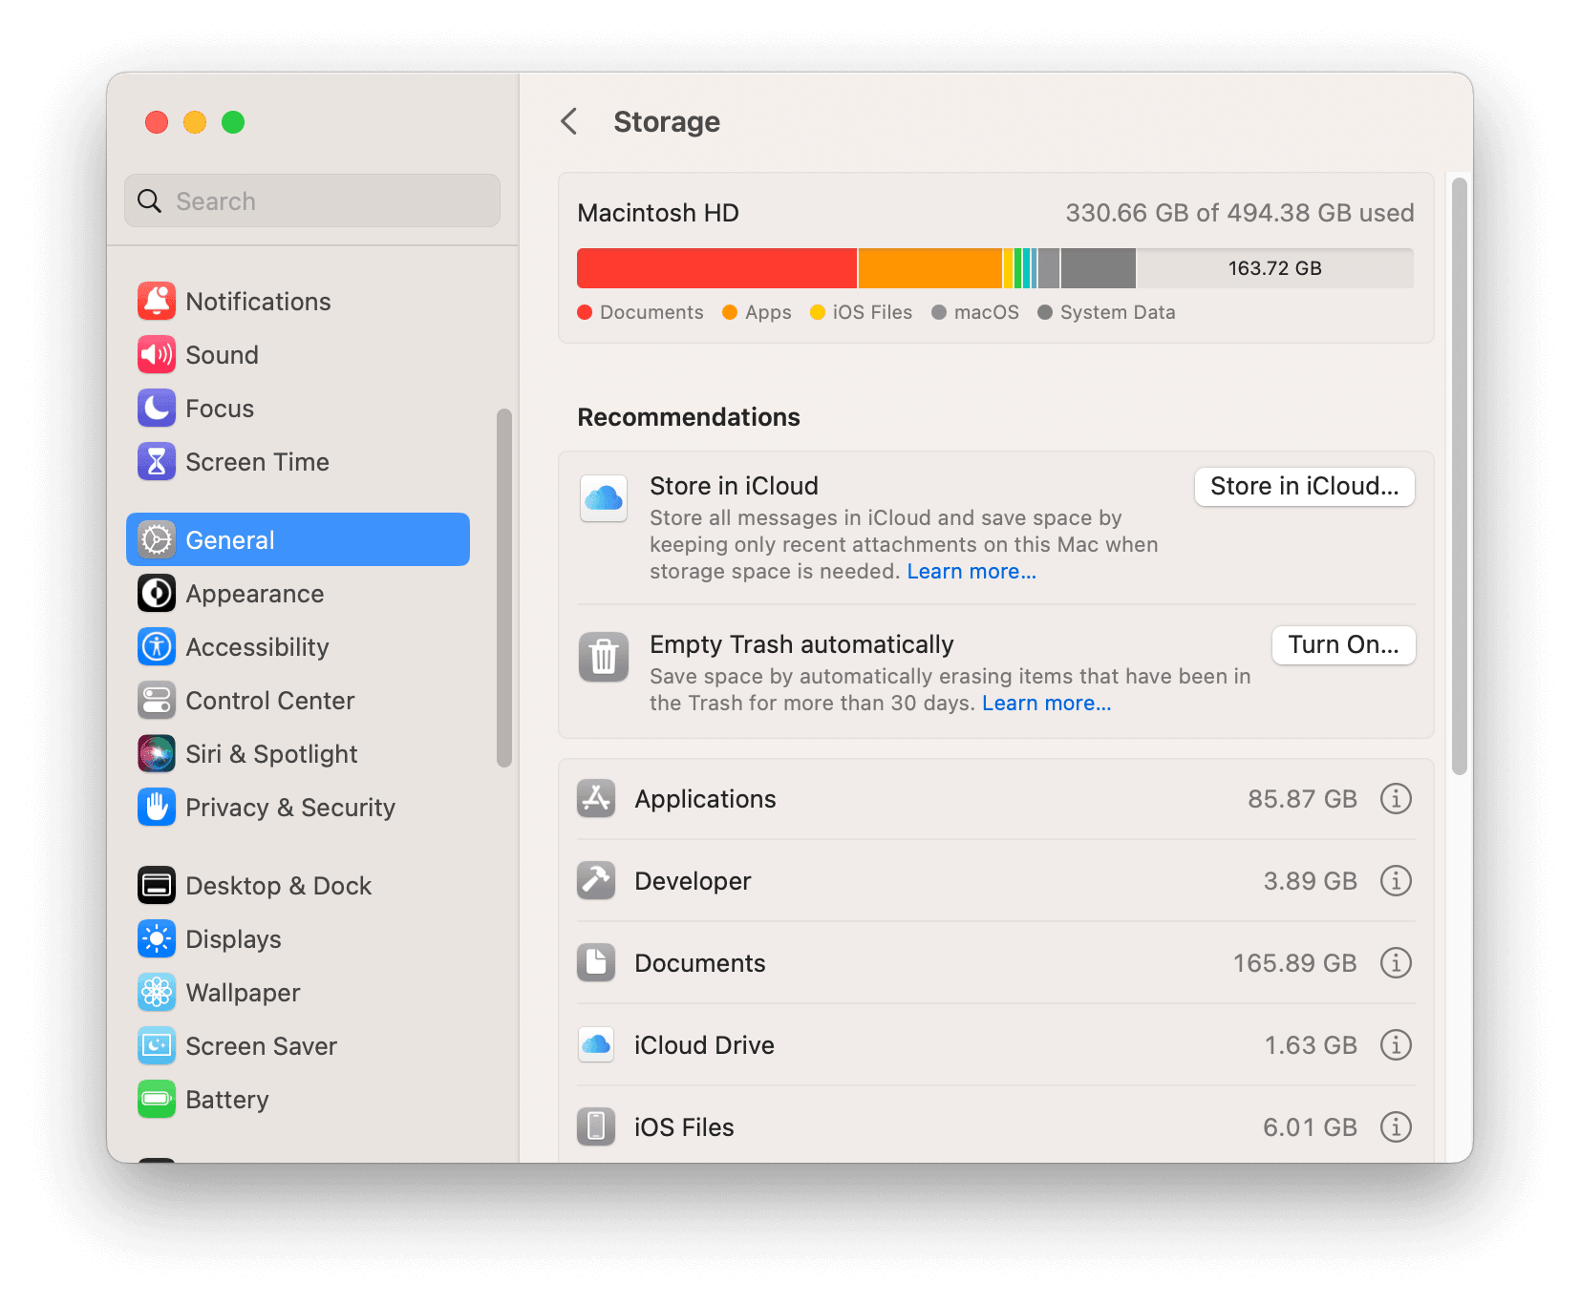
Task: Follow Learn more link about emptying Trash
Action: (1046, 704)
